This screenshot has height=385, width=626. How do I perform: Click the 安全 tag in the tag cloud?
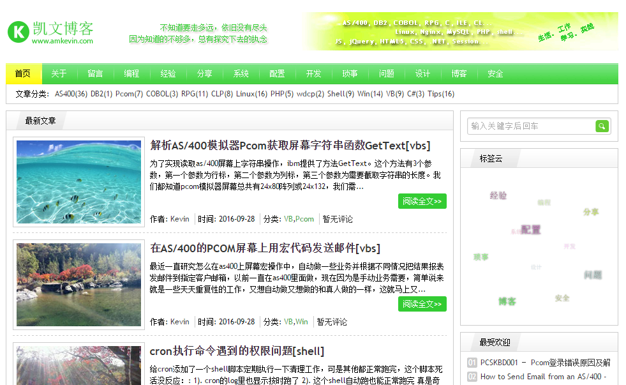[x=562, y=298]
